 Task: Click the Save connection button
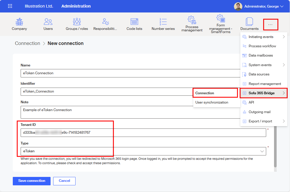32,181
